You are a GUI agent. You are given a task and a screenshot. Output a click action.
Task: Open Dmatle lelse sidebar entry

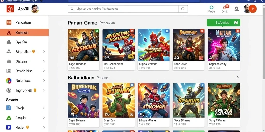click(24, 71)
